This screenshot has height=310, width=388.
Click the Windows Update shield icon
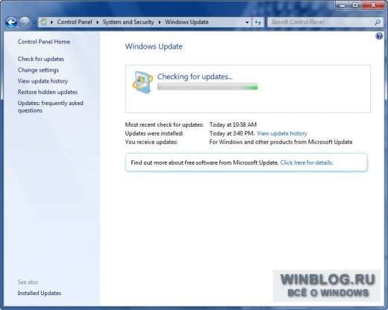[x=143, y=82]
